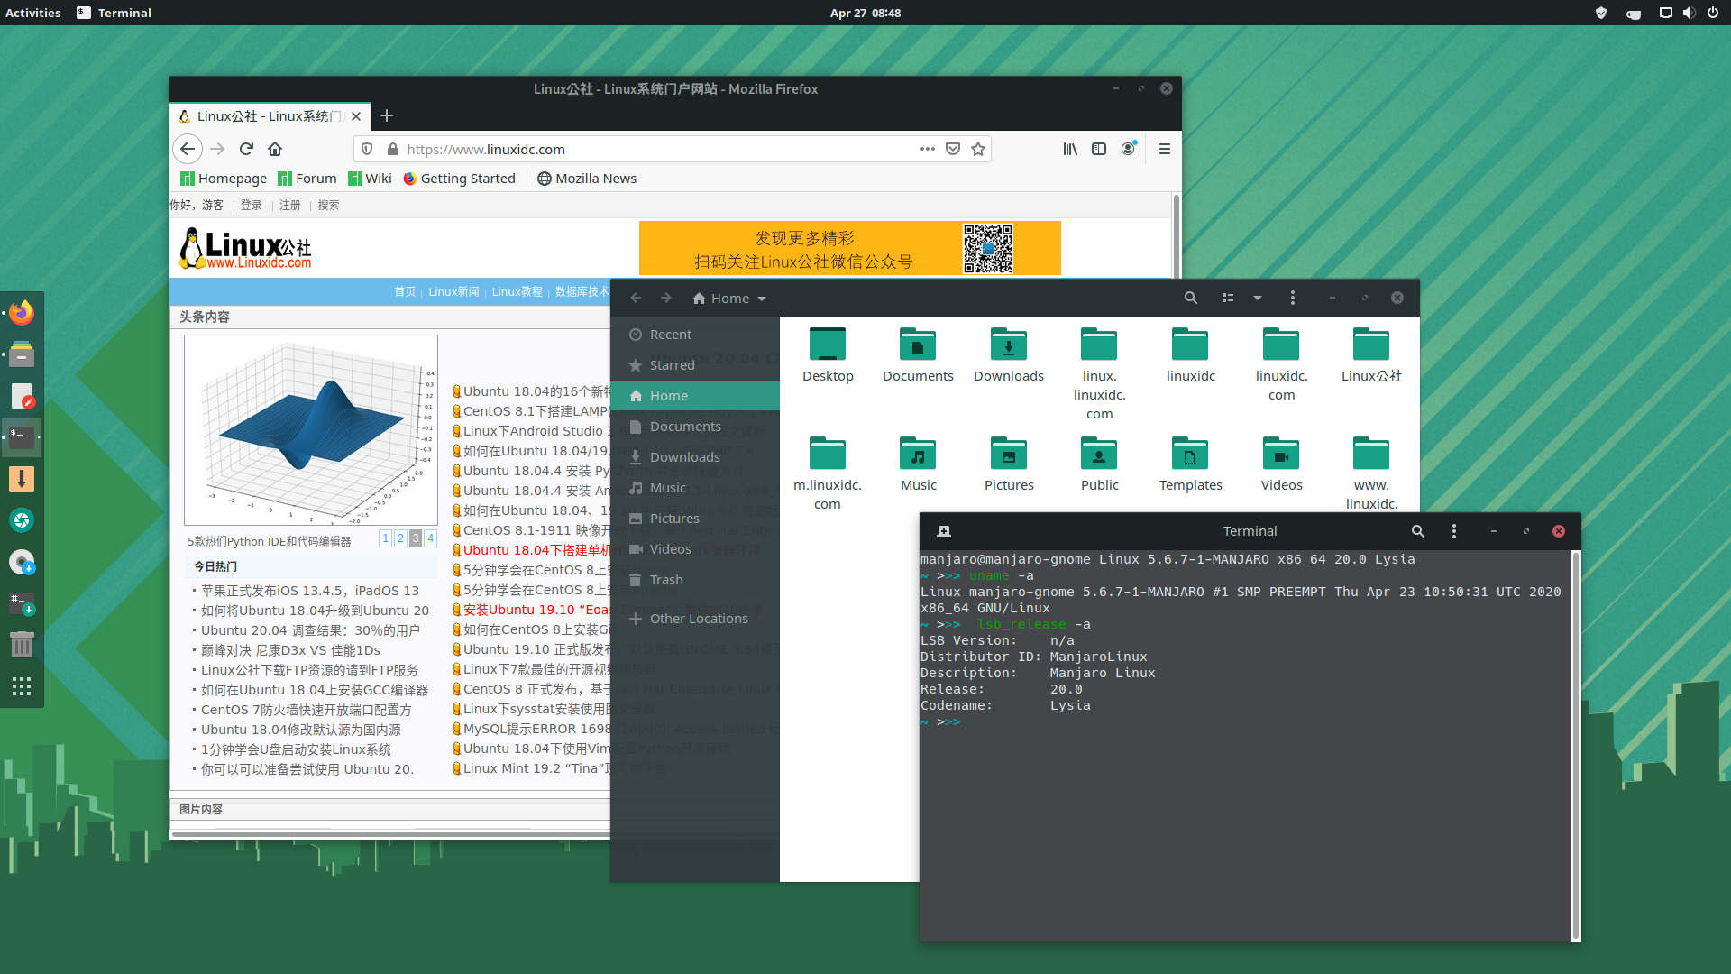Open installer icon with down arrow in dock
Screen dimensions: 1731x974
(22, 479)
